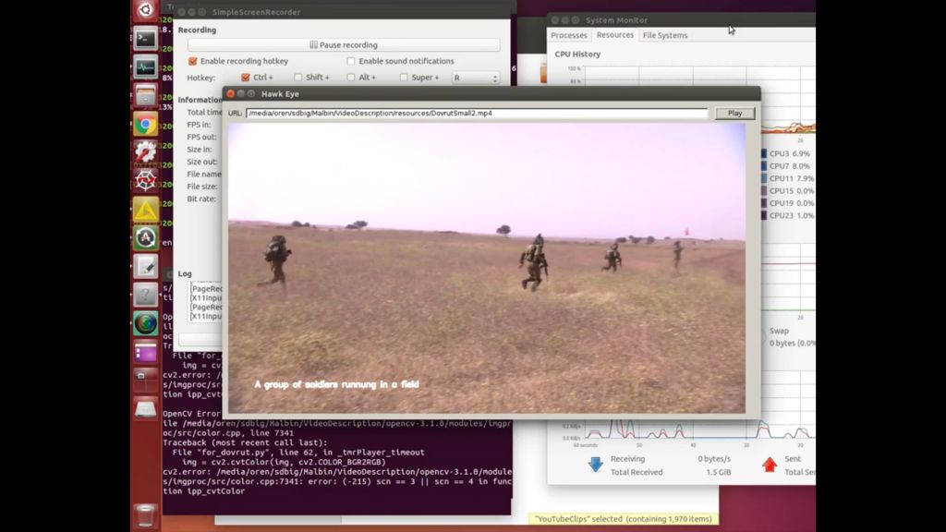Click the Hawk Eye video frame
This screenshot has width=946, height=532.
[x=486, y=268]
